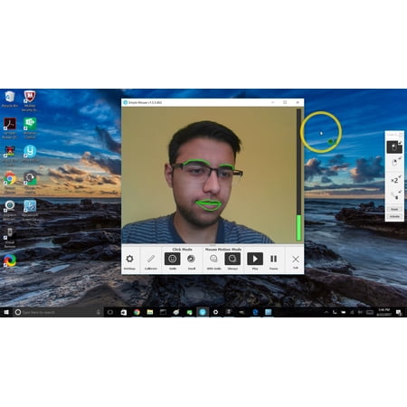This screenshot has width=407, height=407.
Task: Click the green level meter bar
Action: click(x=298, y=228)
